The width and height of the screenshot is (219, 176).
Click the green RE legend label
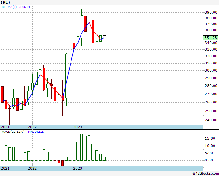(x=4, y=7)
